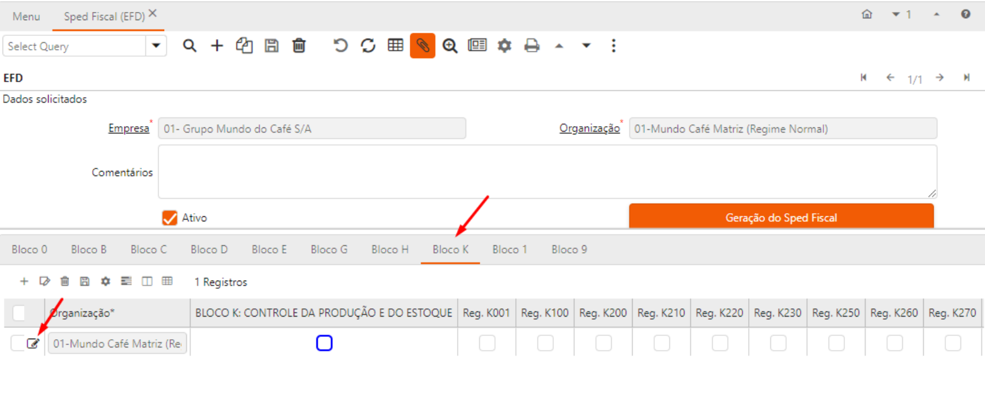Enable the Reg. K260 checkbox
Screen dimensions: 985x413
point(895,343)
